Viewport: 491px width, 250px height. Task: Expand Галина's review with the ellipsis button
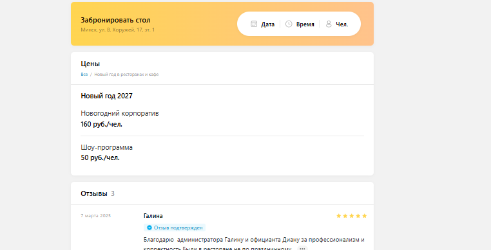click(302, 249)
